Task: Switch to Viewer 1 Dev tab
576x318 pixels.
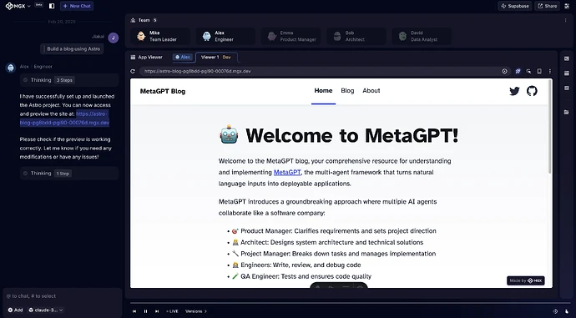Action: pos(216,58)
